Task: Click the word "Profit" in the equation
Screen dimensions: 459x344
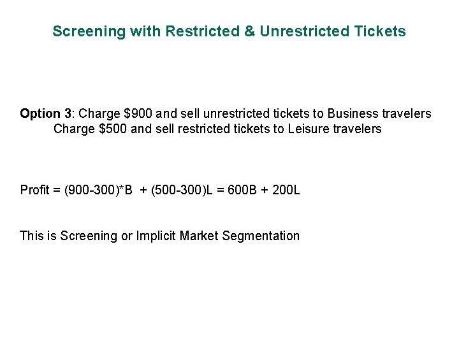Action: 34,190
